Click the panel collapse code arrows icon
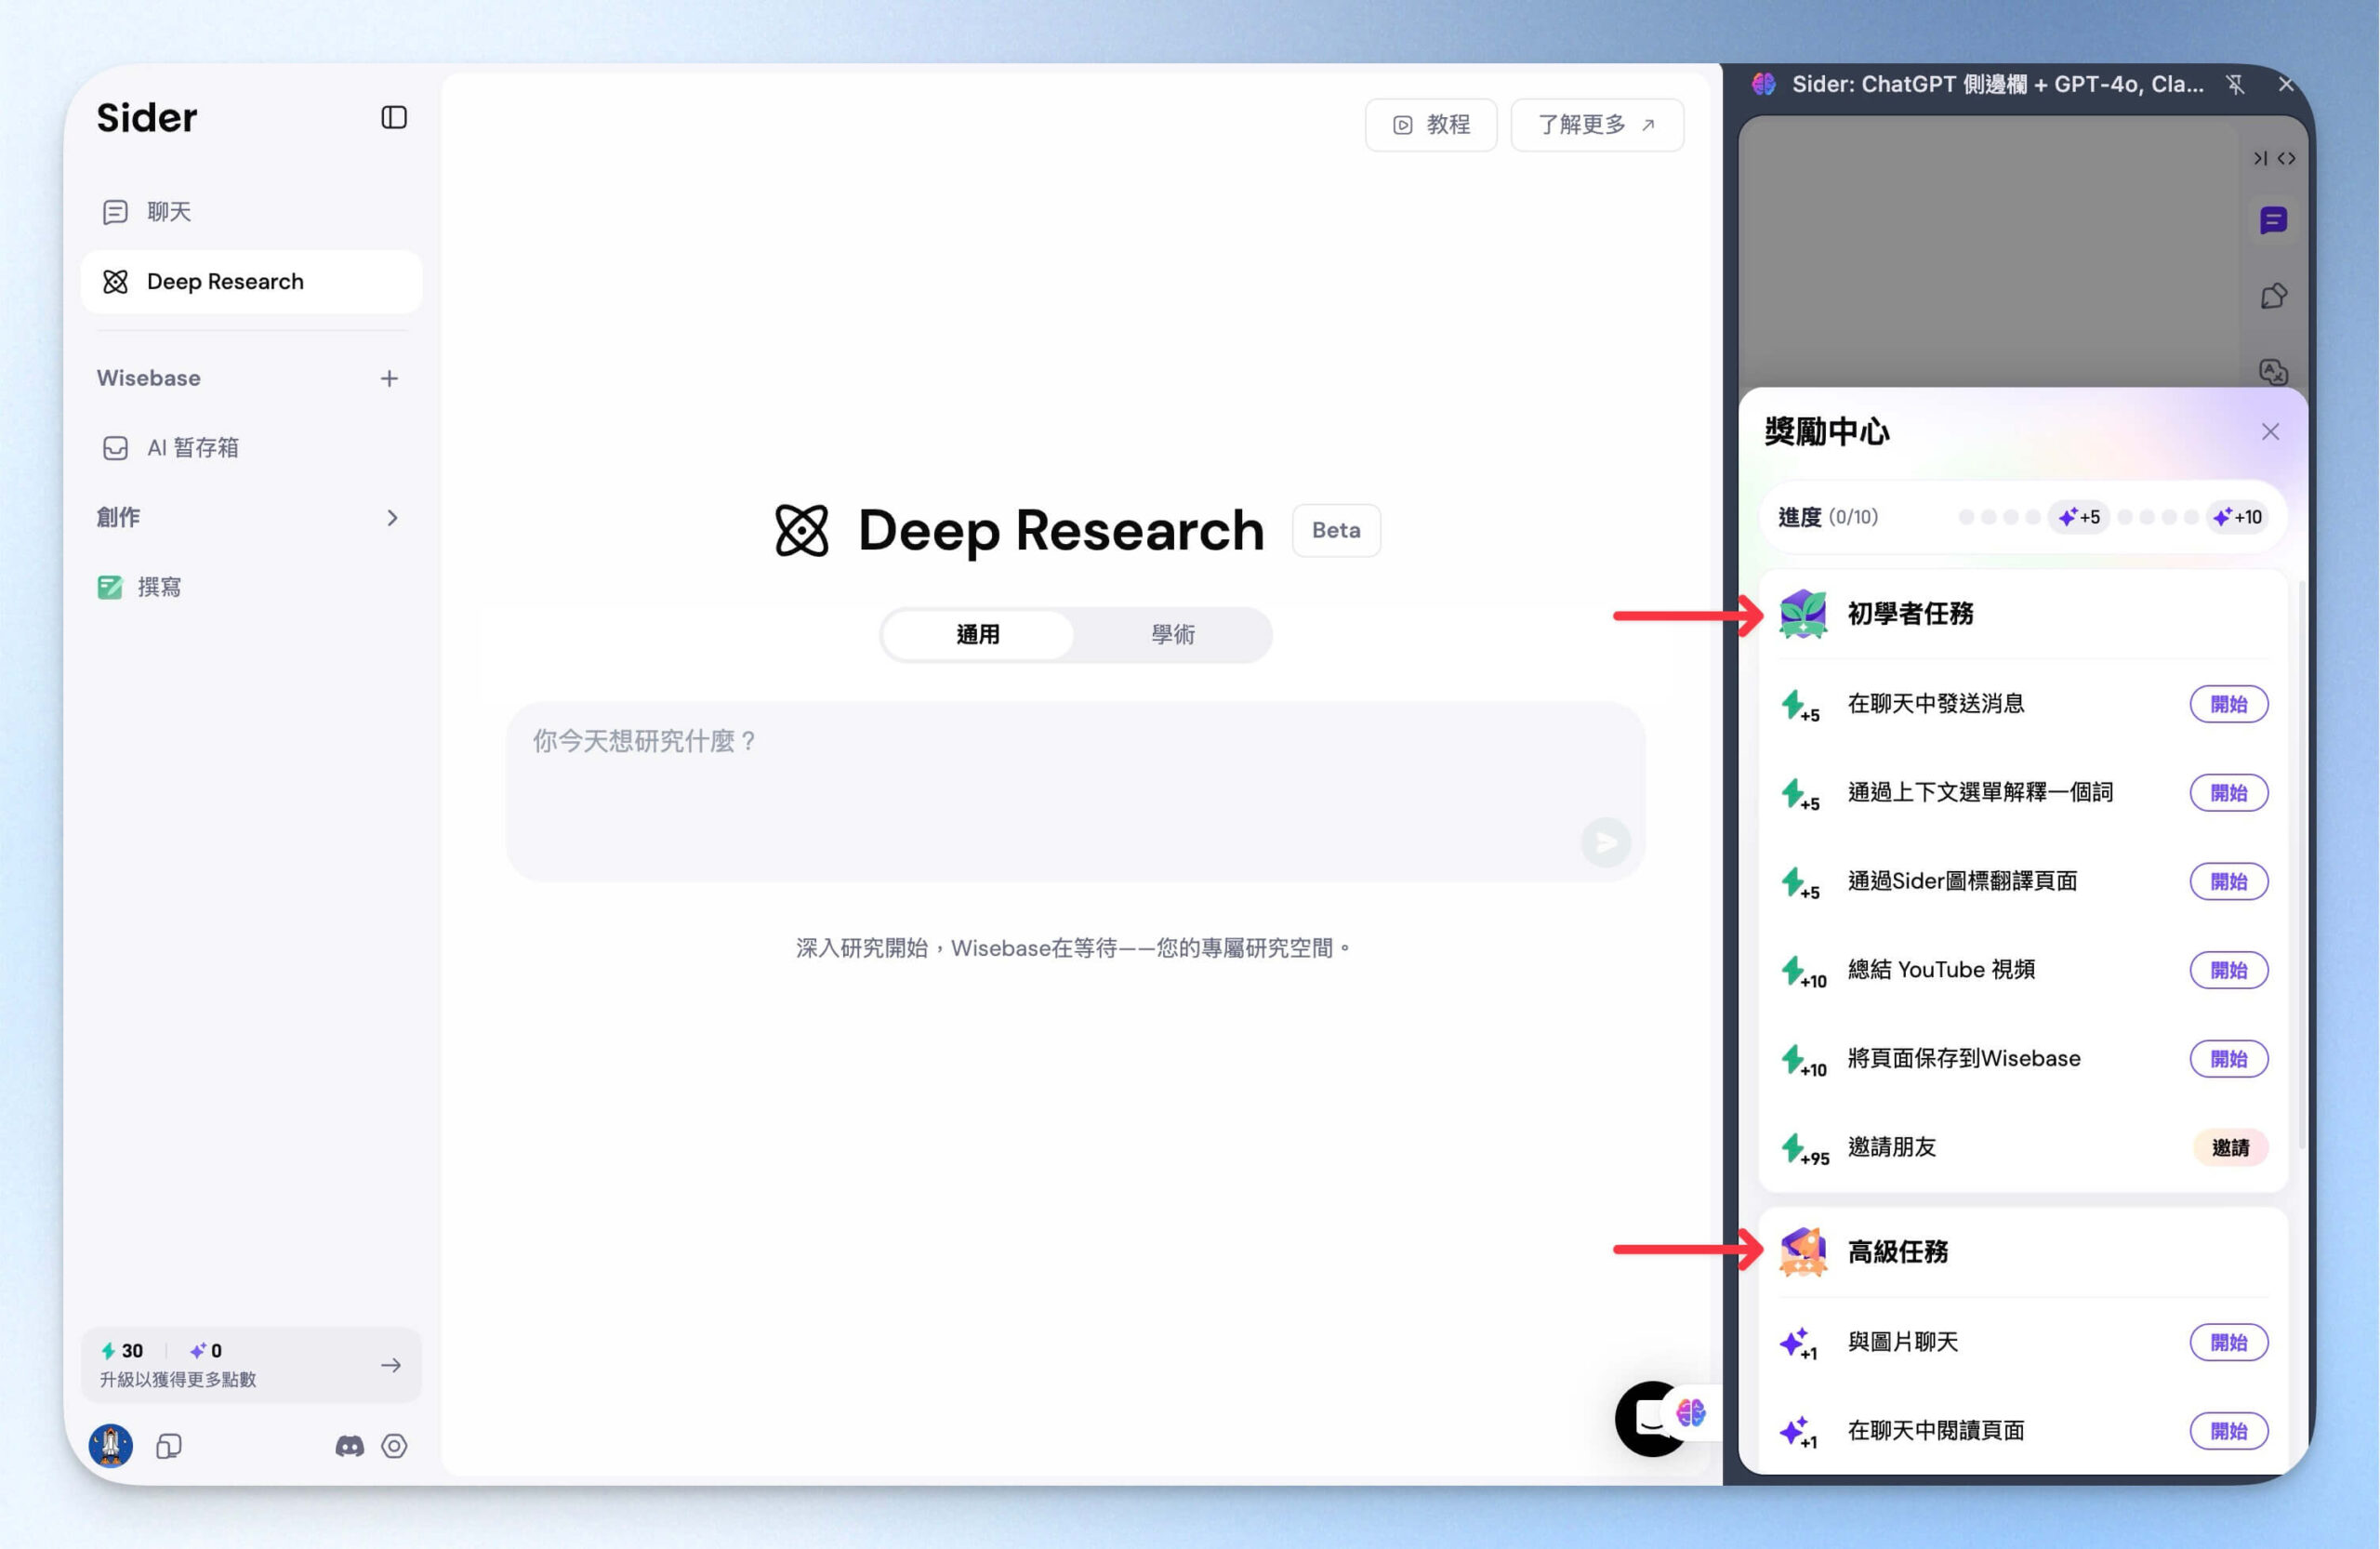The height and width of the screenshot is (1549, 2380). (x=2274, y=158)
